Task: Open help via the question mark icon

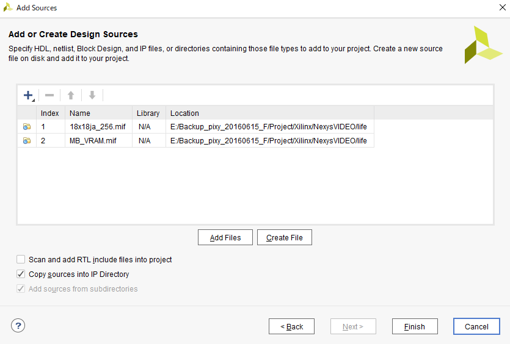Action: (18, 326)
